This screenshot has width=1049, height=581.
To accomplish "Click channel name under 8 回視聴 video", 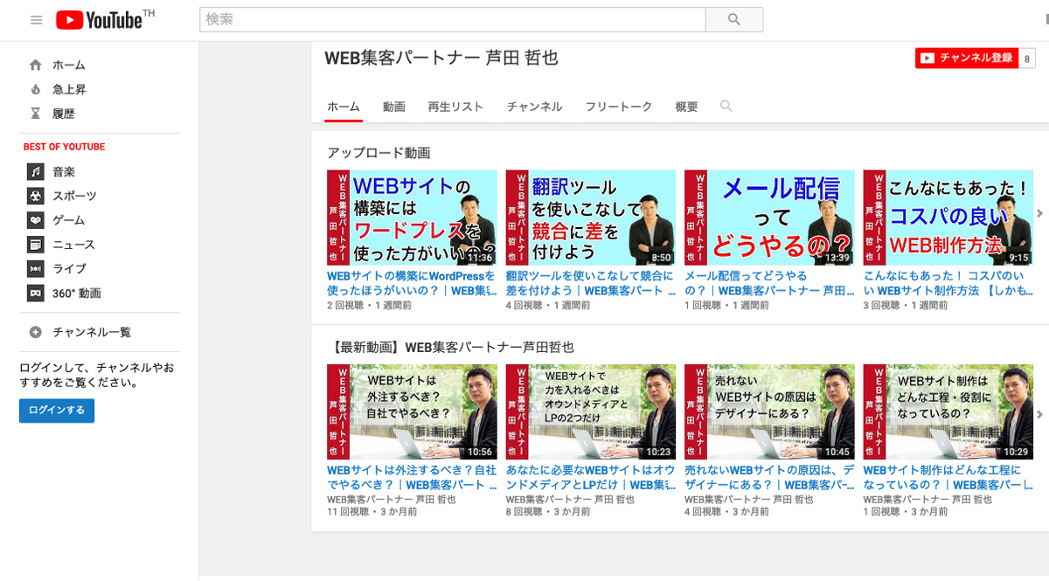I will click(x=570, y=500).
